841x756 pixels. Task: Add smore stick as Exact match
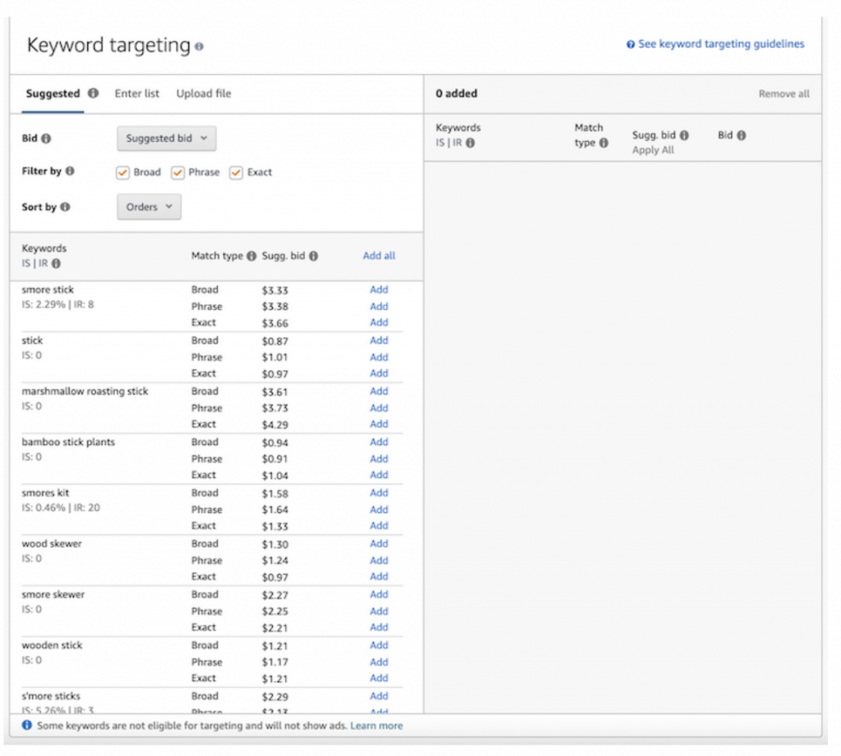click(x=379, y=323)
